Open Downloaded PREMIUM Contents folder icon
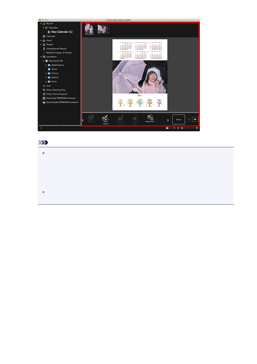 pyautogui.click(x=44, y=102)
